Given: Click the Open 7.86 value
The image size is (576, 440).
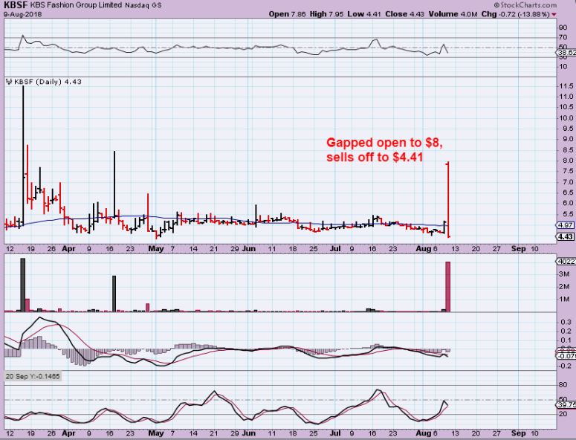Looking at the screenshot, I should coord(287,14).
